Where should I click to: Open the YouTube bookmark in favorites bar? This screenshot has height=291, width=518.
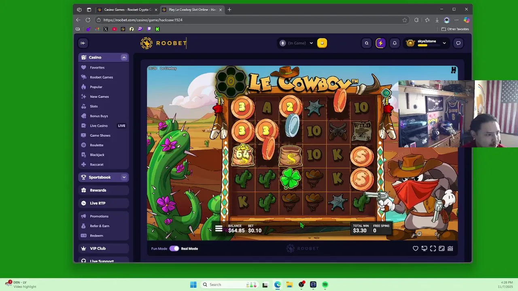point(115,29)
